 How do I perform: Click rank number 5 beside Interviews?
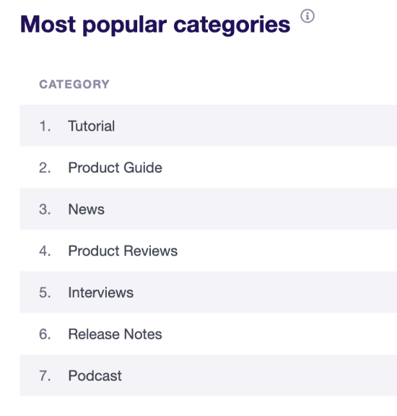click(x=45, y=292)
